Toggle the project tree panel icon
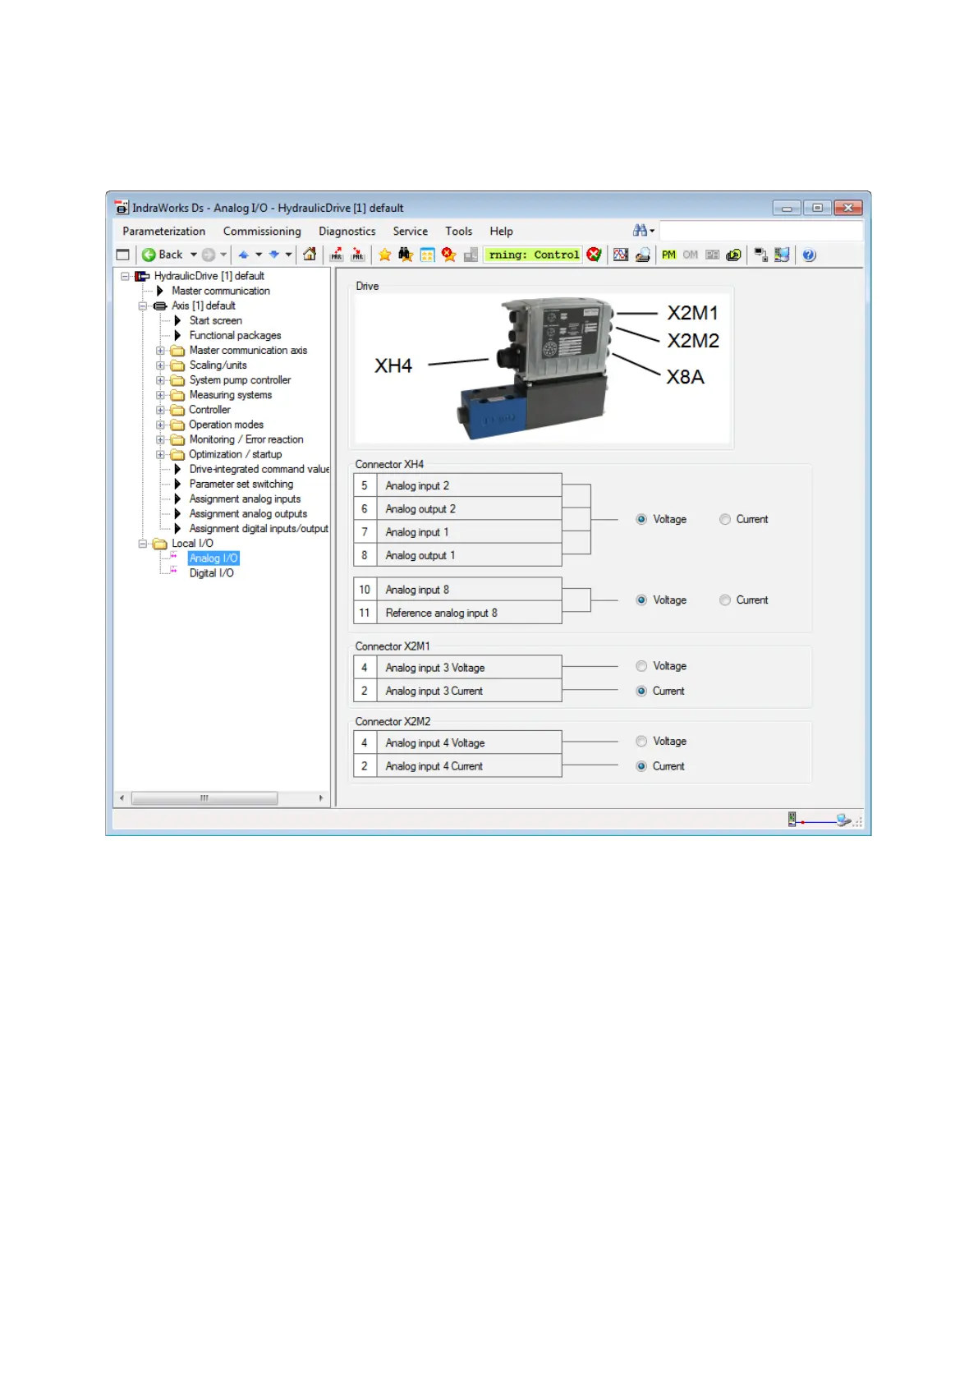 (123, 255)
